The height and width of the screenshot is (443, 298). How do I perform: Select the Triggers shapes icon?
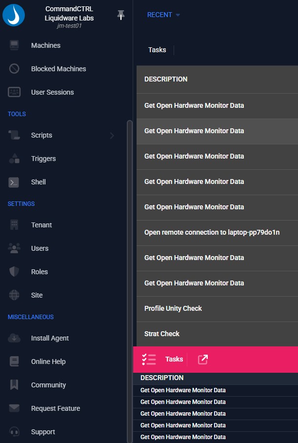[14, 159]
